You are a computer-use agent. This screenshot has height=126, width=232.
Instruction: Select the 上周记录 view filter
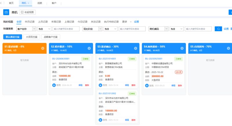(69, 22)
